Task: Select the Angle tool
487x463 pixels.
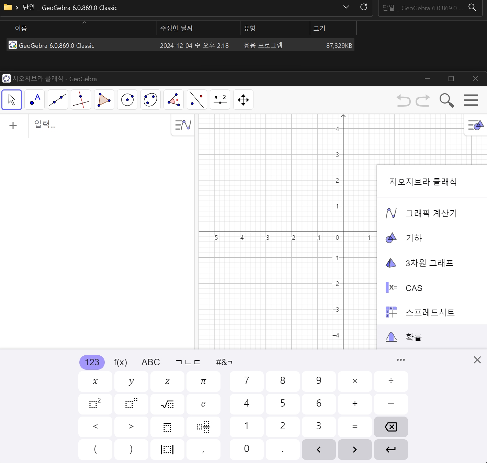Action: [x=174, y=100]
